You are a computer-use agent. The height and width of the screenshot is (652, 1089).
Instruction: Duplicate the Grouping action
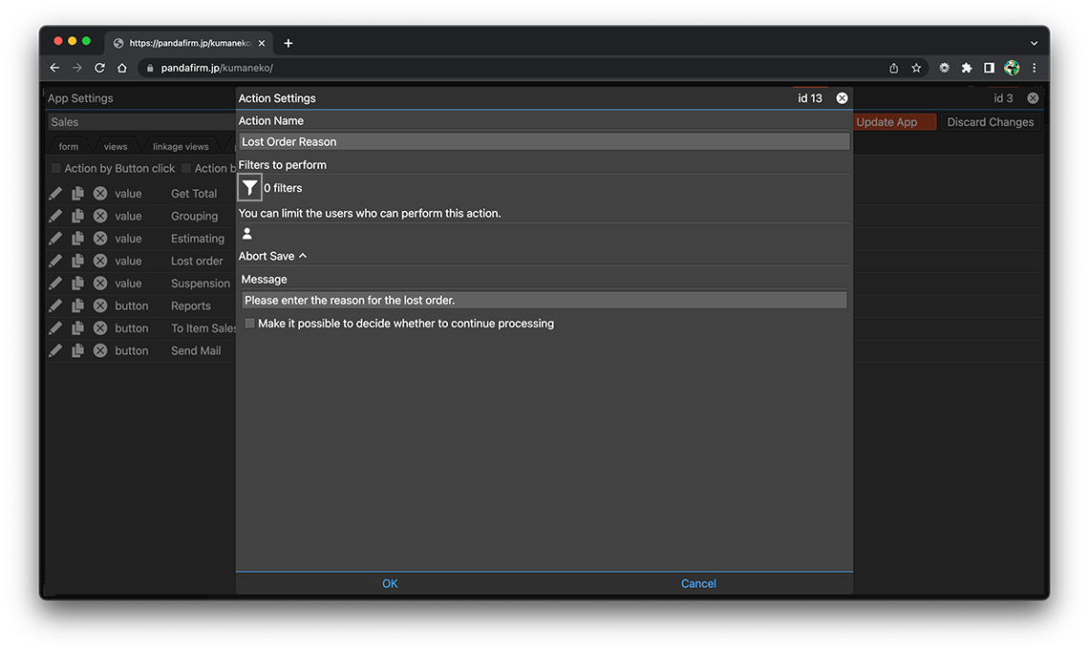click(77, 216)
